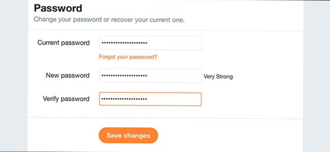Image resolution: width=330 pixels, height=152 pixels.
Task: Click the New password field label
Action: [x=67, y=75]
